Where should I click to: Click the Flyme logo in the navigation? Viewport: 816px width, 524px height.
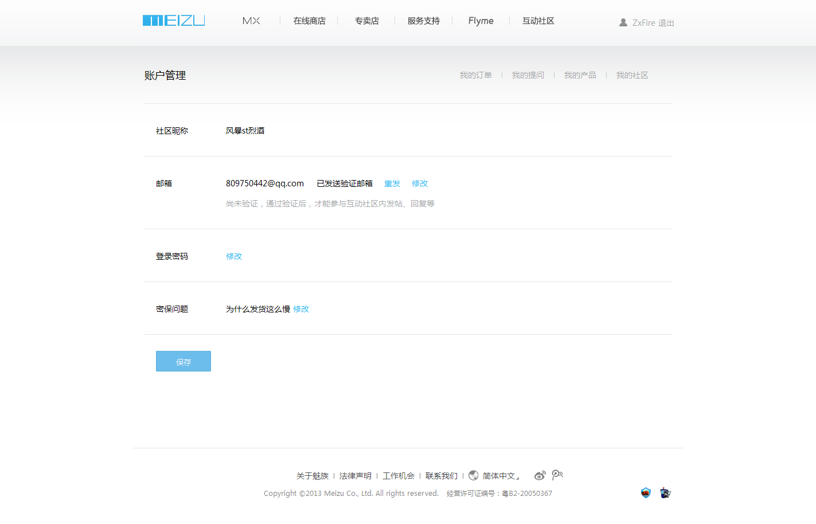(x=481, y=21)
